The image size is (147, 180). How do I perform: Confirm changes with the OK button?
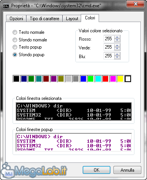(x=96, y=170)
